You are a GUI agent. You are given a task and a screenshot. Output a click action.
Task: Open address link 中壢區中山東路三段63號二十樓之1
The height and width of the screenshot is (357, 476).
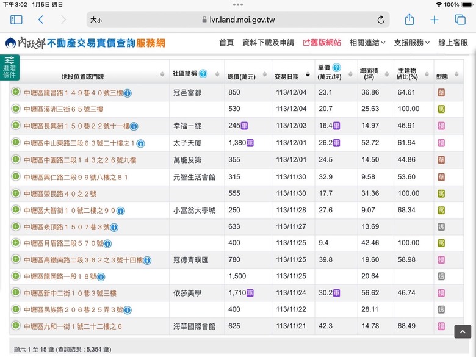(x=79, y=143)
